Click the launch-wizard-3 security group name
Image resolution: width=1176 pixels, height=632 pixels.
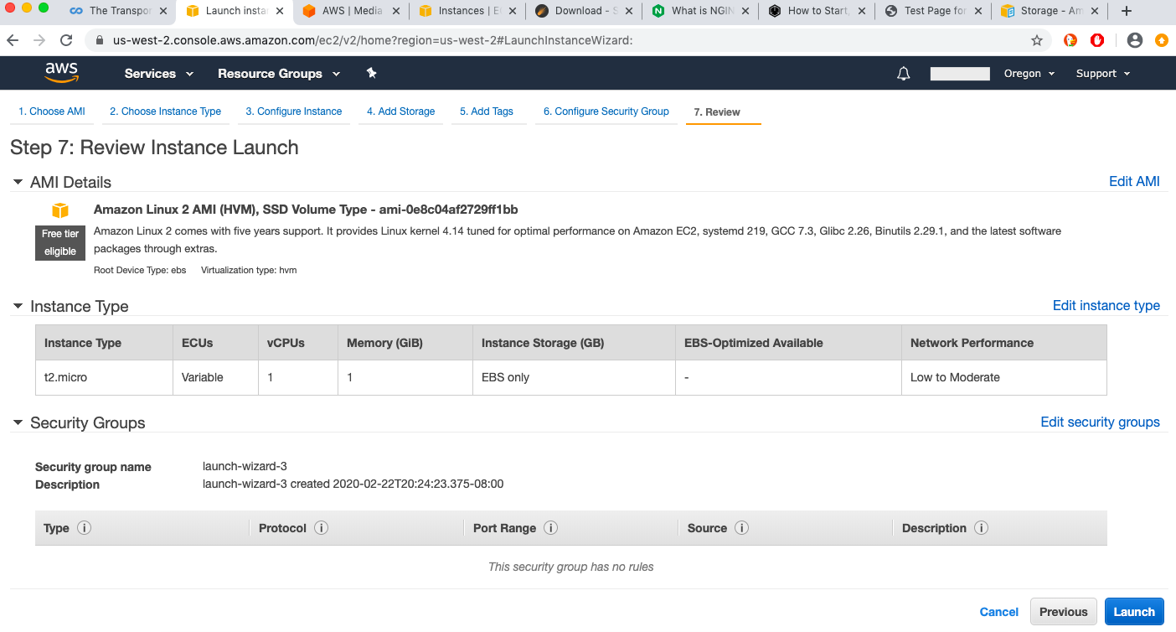(x=245, y=466)
